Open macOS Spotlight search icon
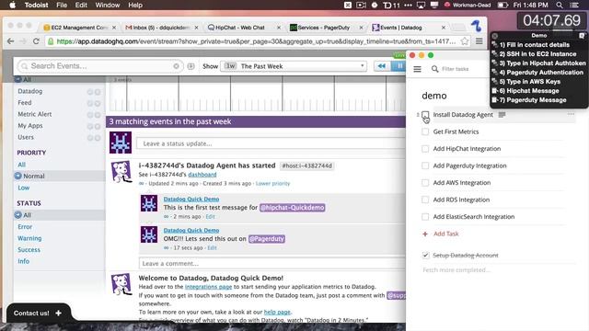Viewport: 589px width, 331px height. [x=560, y=5]
